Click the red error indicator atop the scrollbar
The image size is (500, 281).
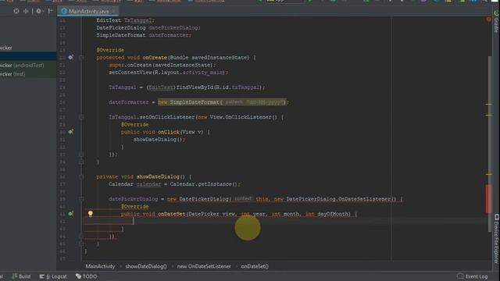click(489, 20)
